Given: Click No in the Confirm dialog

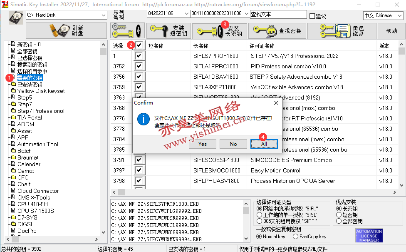Looking at the screenshot, I should point(233,144).
